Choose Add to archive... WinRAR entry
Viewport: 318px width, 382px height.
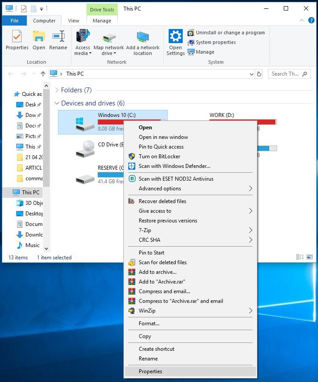click(191, 272)
